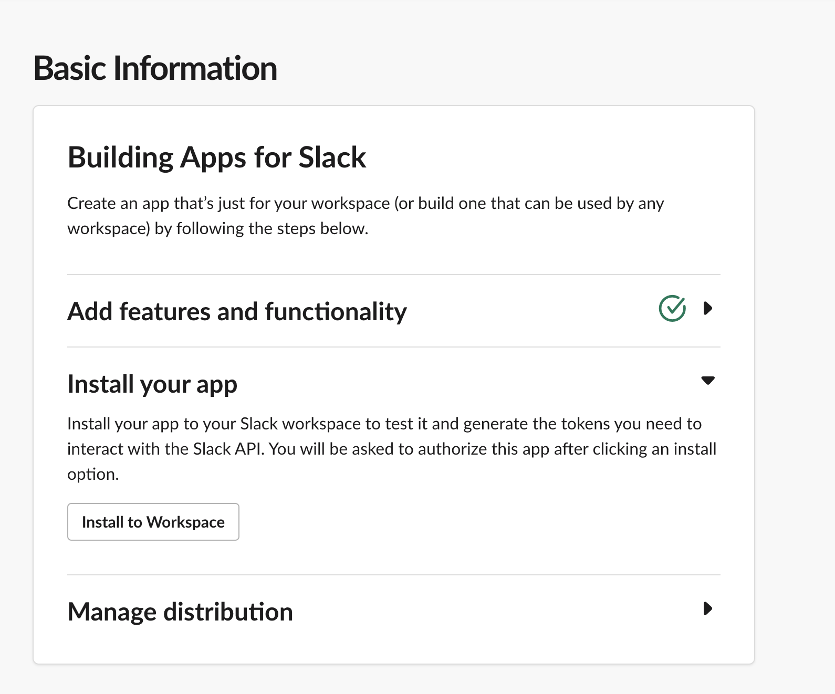Click the install description mentioning Slack API
835x694 pixels.
(392, 449)
